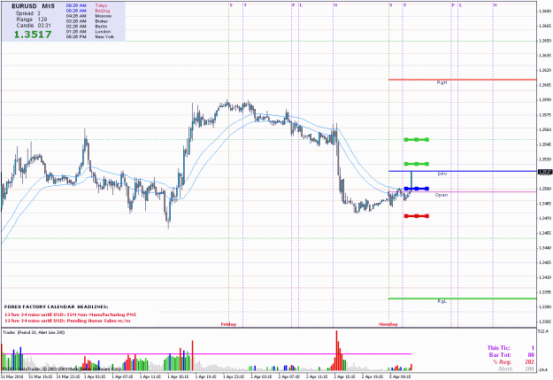Image resolution: width=553 pixels, height=380 pixels.
Task: Open the ISM Non-Manufacturing PMI headline
Action: 70,314
